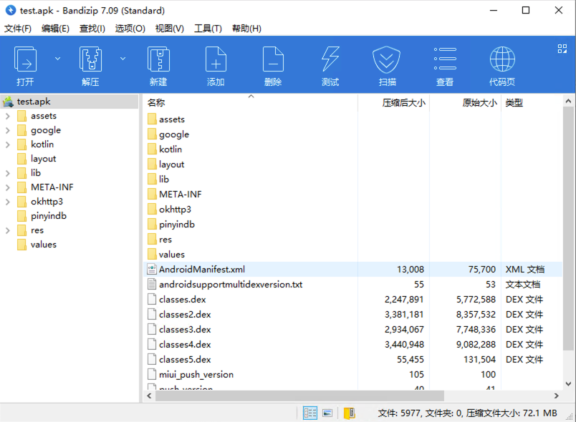The width and height of the screenshot is (576, 422).
Task: Expand the assets folder in tree
Action: tap(8, 116)
